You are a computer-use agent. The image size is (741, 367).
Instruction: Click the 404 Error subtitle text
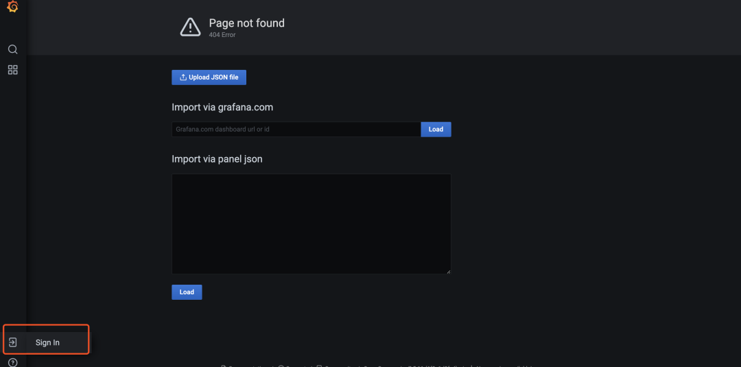point(222,35)
